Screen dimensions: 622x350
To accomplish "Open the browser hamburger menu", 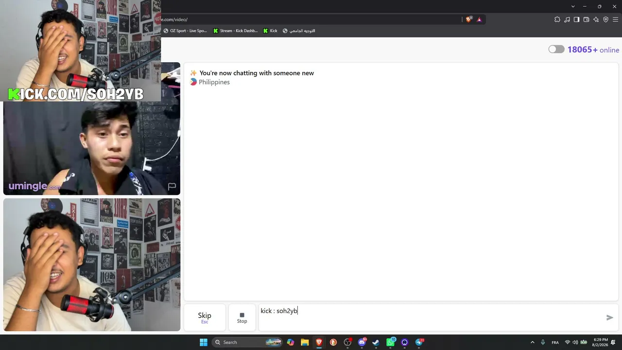I will [615, 19].
